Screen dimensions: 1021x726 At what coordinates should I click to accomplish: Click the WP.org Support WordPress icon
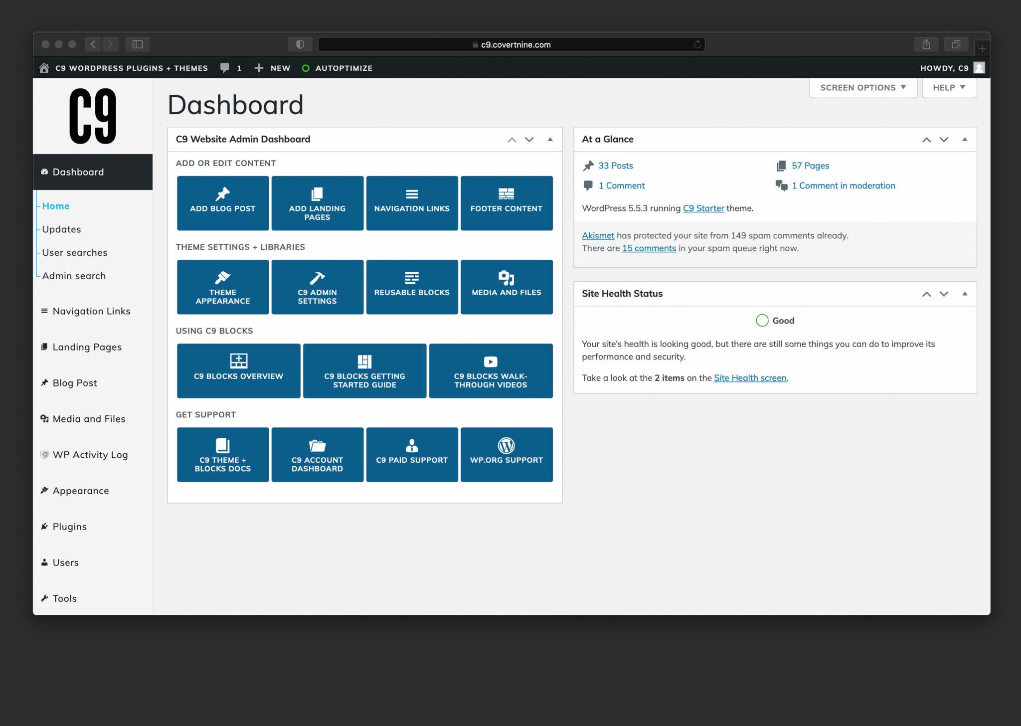[507, 445]
